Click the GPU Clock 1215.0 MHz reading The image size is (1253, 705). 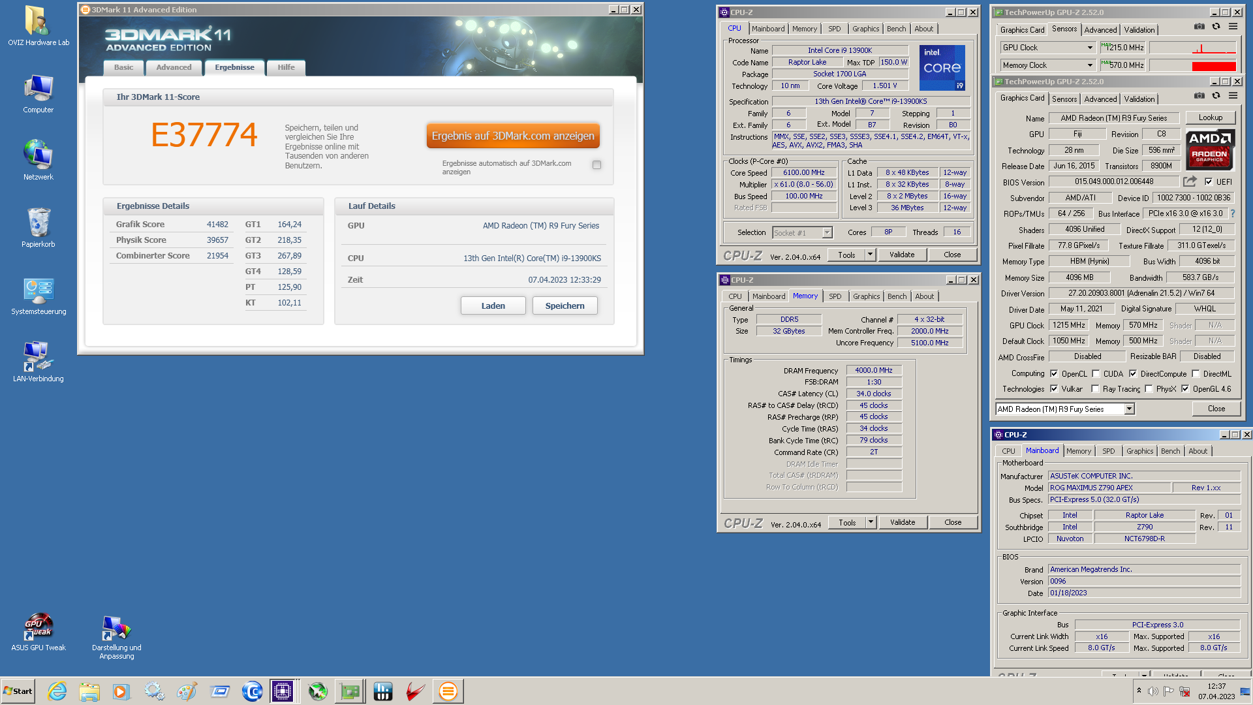coord(1122,48)
